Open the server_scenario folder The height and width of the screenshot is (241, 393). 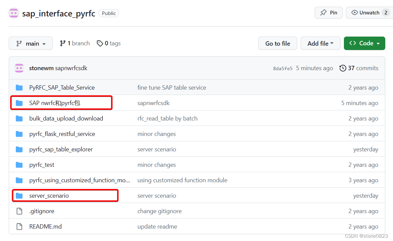click(x=49, y=196)
